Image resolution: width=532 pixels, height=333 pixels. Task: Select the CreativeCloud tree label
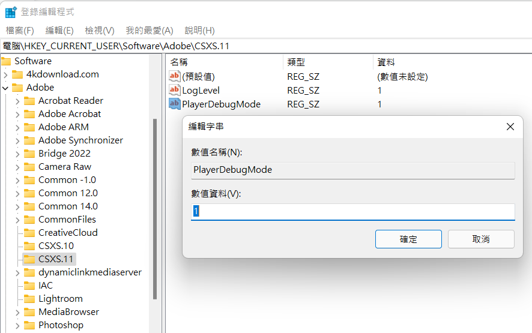[x=68, y=233]
